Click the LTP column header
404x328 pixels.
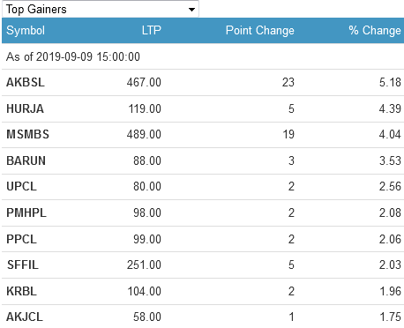tap(152, 31)
